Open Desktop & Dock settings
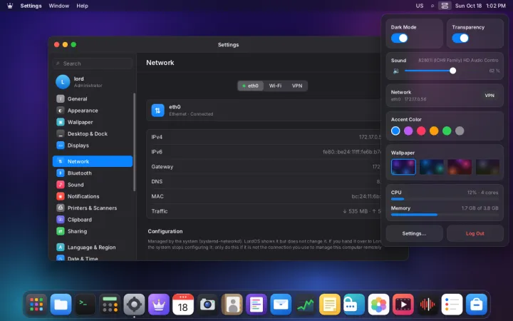 (x=93, y=133)
